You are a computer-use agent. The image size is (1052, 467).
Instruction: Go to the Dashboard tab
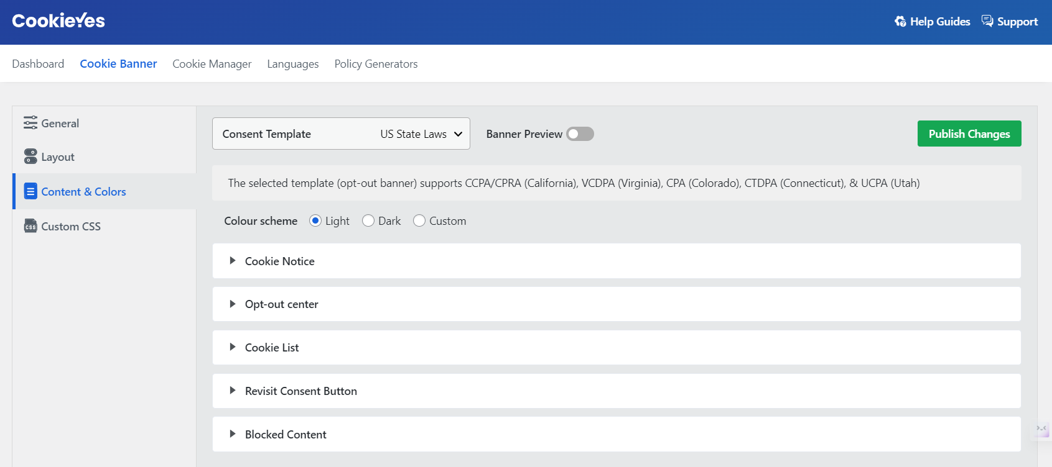(38, 64)
